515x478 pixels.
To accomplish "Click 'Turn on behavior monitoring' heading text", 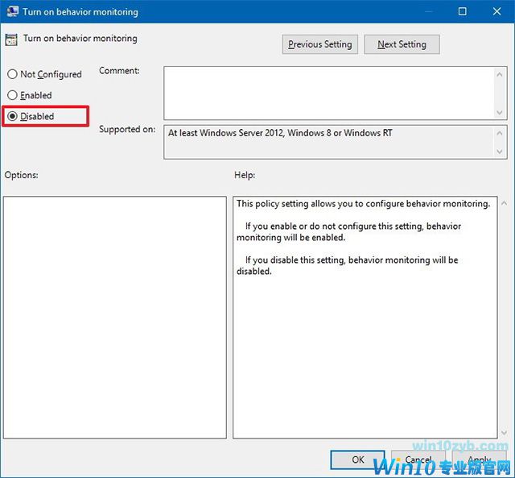I will [x=80, y=39].
